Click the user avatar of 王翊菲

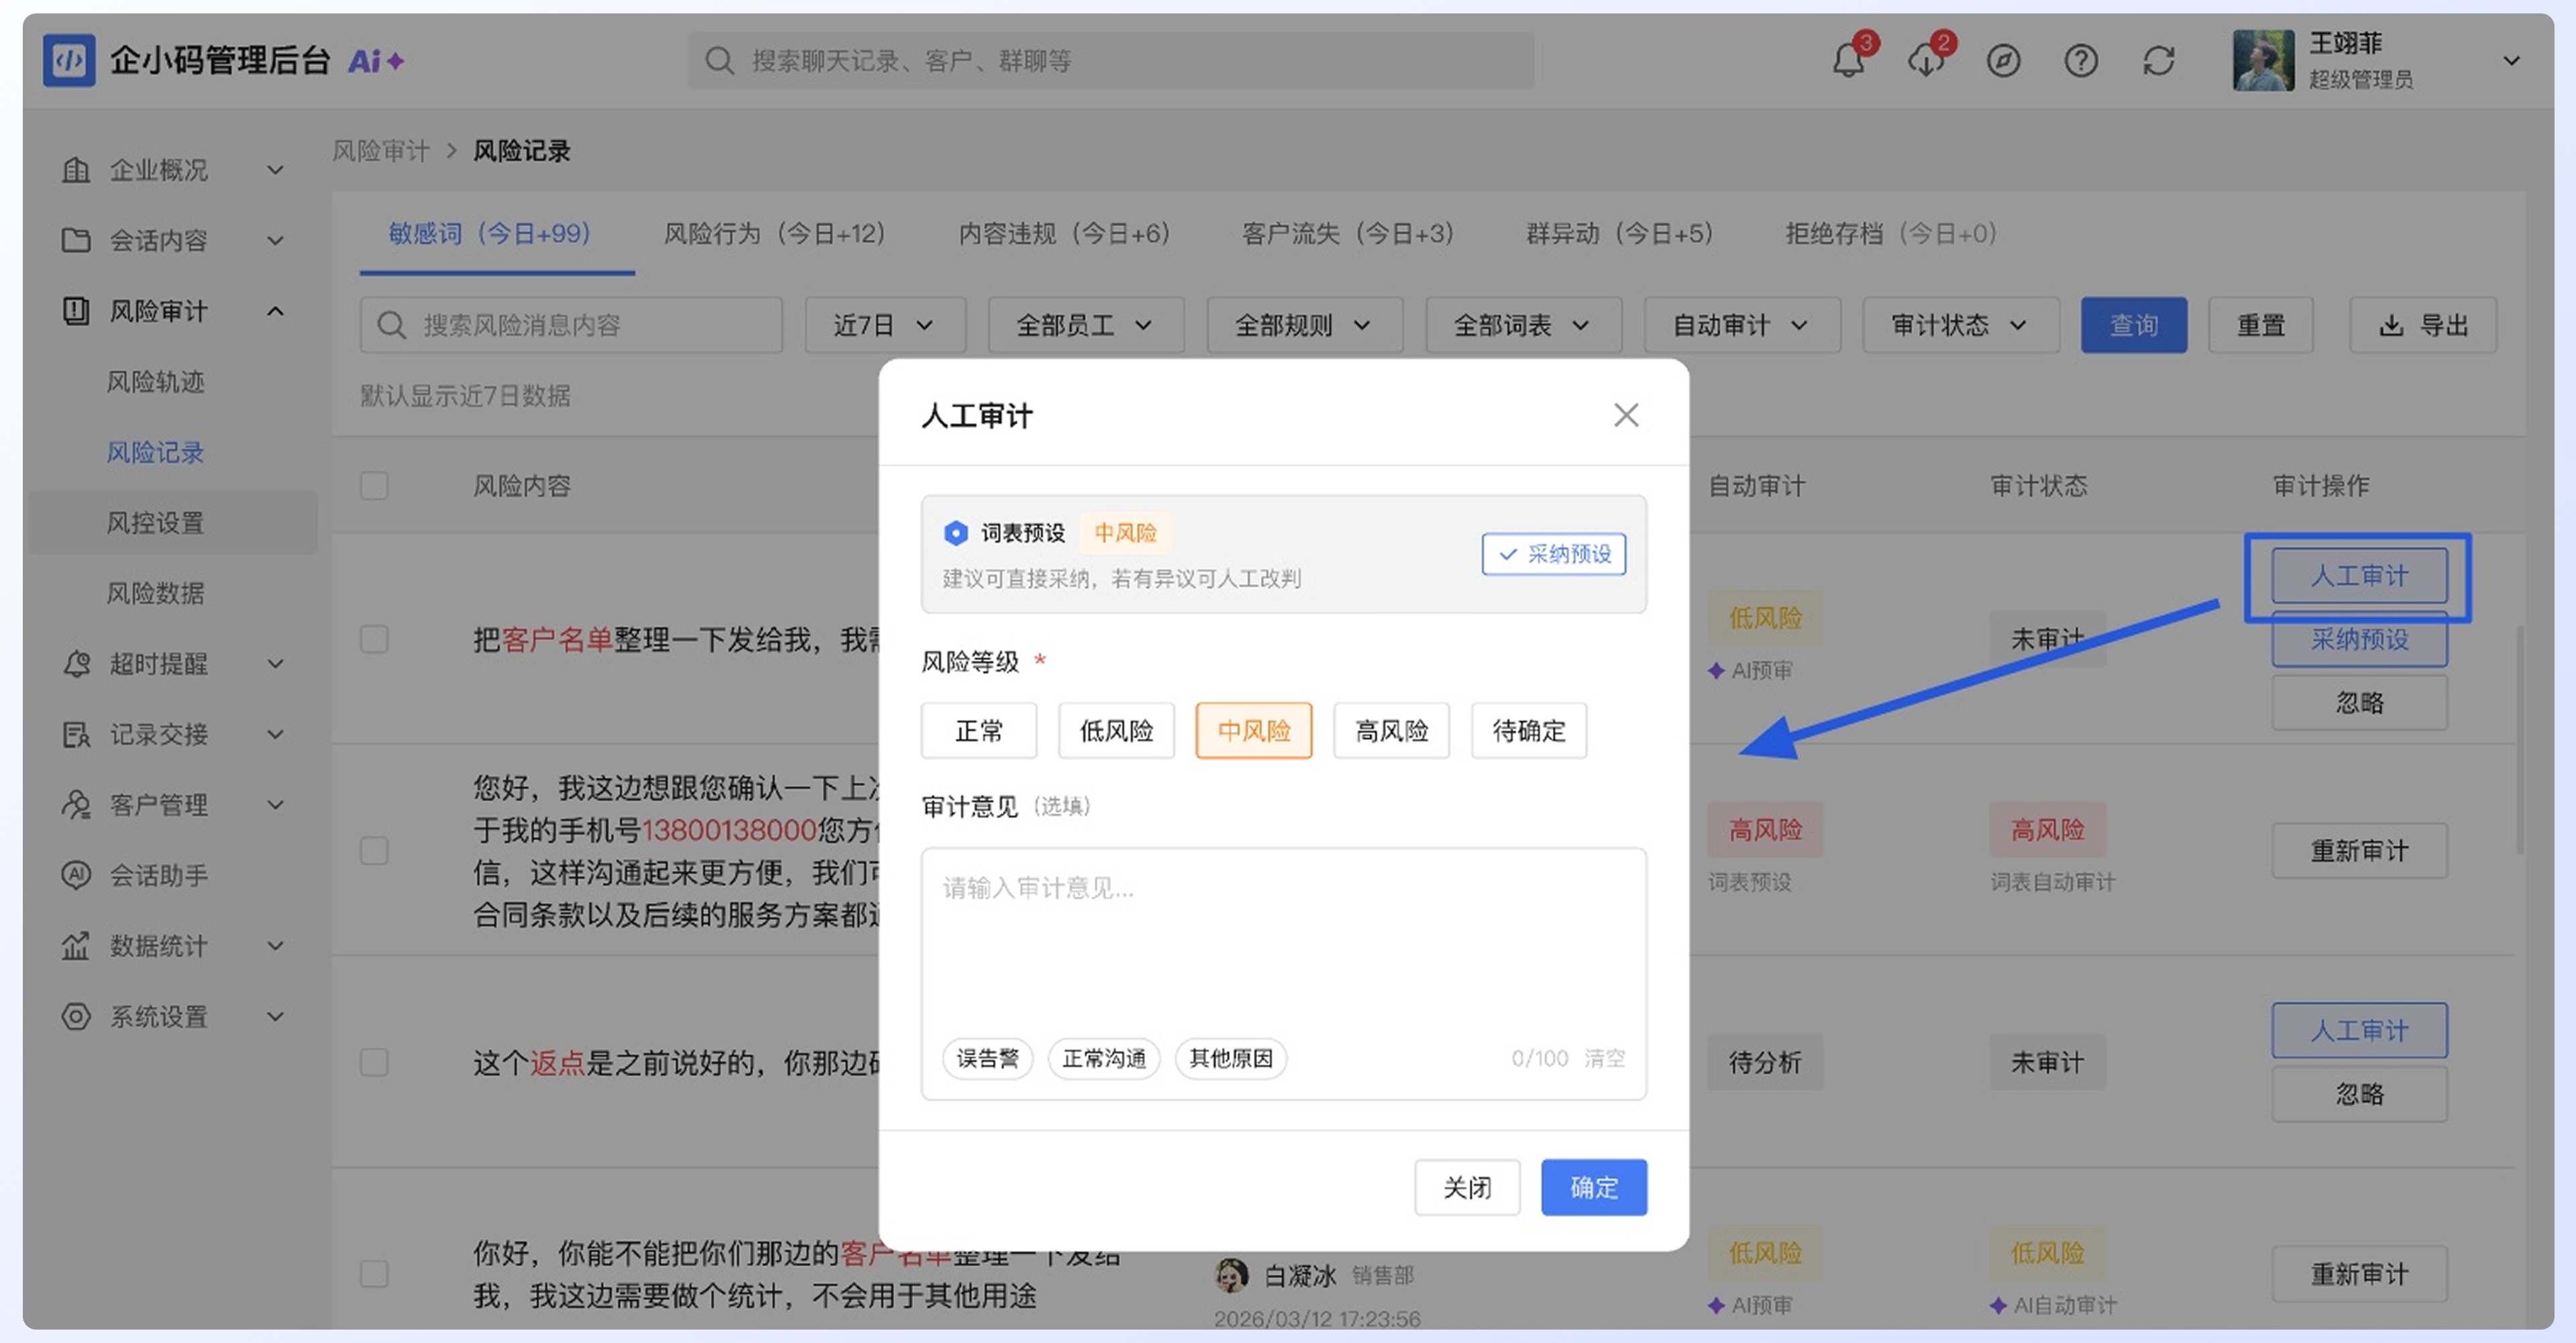2264,61
